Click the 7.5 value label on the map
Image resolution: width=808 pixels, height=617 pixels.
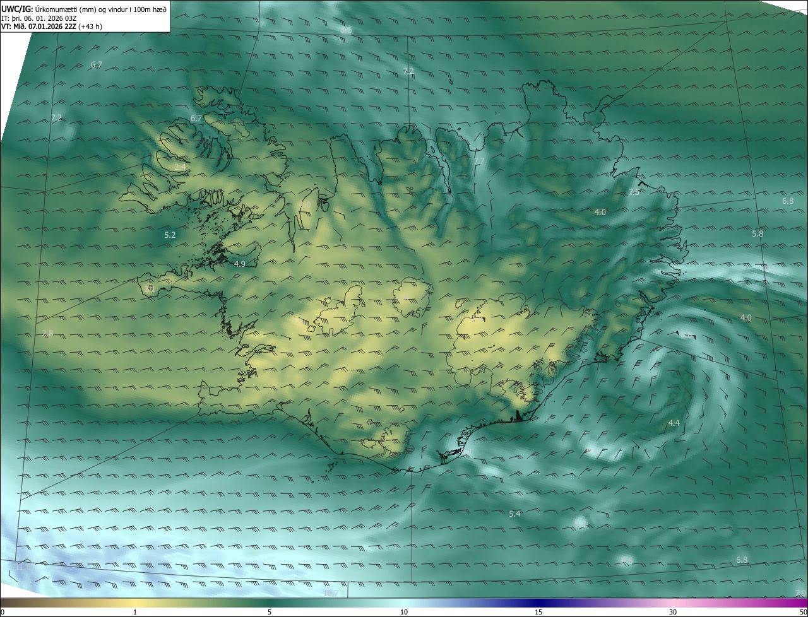point(633,192)
